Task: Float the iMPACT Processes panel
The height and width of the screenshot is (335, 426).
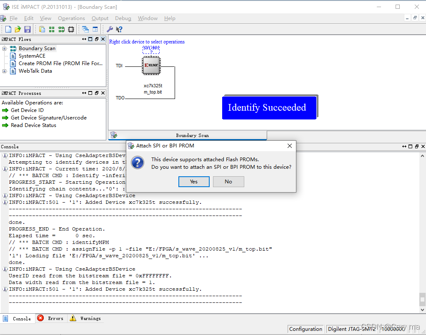Action: [x=96, y=93]
